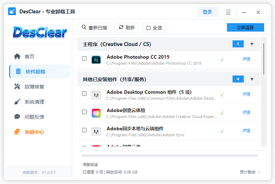Screen dimensions: 275x184
Task: Click the Photoshop Ps icon
Action: pyautogui.click(x=96, y=60)
